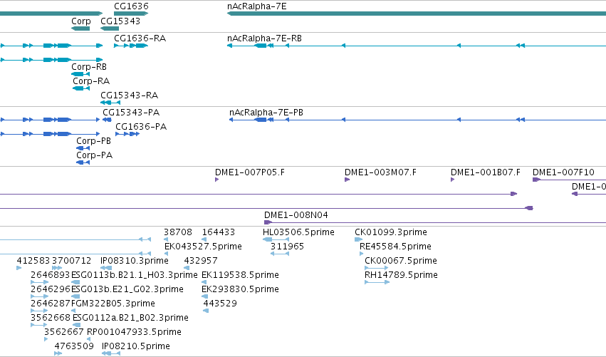Viewport: 606px width, 357px height.
Task: Select the nAcRalpha-7E-PB protein label
Action: point(266,113)
